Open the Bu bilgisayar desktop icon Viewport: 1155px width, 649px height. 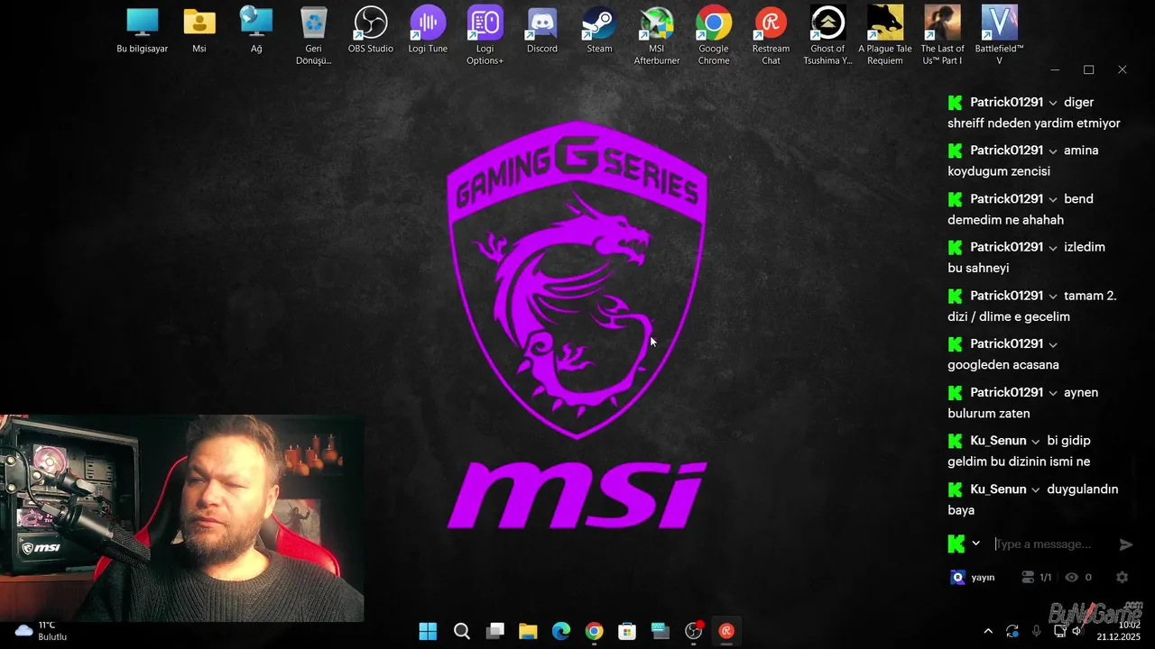pyautogui.click(x=143, y=31)
